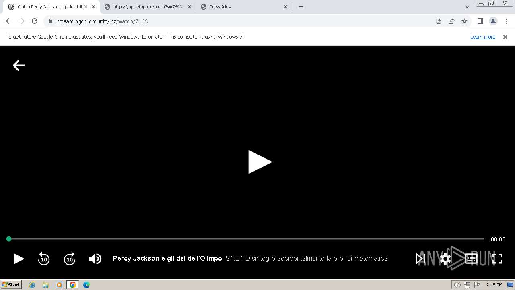Click episode text S1:E1 Disintegro accidentalmente

[307, 258]
